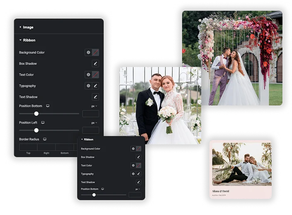Click the Position Bottom value input field
The height and width of the screenshot is (215, 292).
click(x=90, y=114)
